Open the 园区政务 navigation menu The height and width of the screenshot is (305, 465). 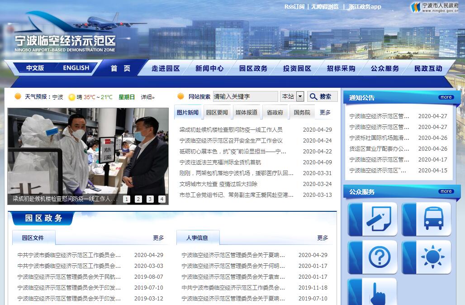(253, 68)
